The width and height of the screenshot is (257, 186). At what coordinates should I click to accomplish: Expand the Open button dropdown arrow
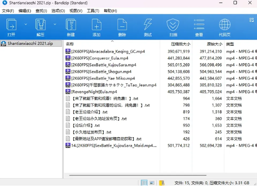(26, 24)
